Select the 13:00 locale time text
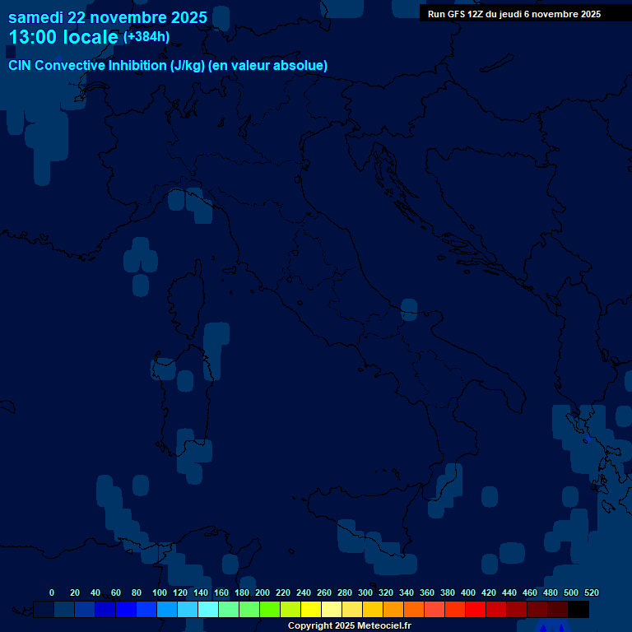The width and height of the screenshot is (632, 632). tap(63, 37)
